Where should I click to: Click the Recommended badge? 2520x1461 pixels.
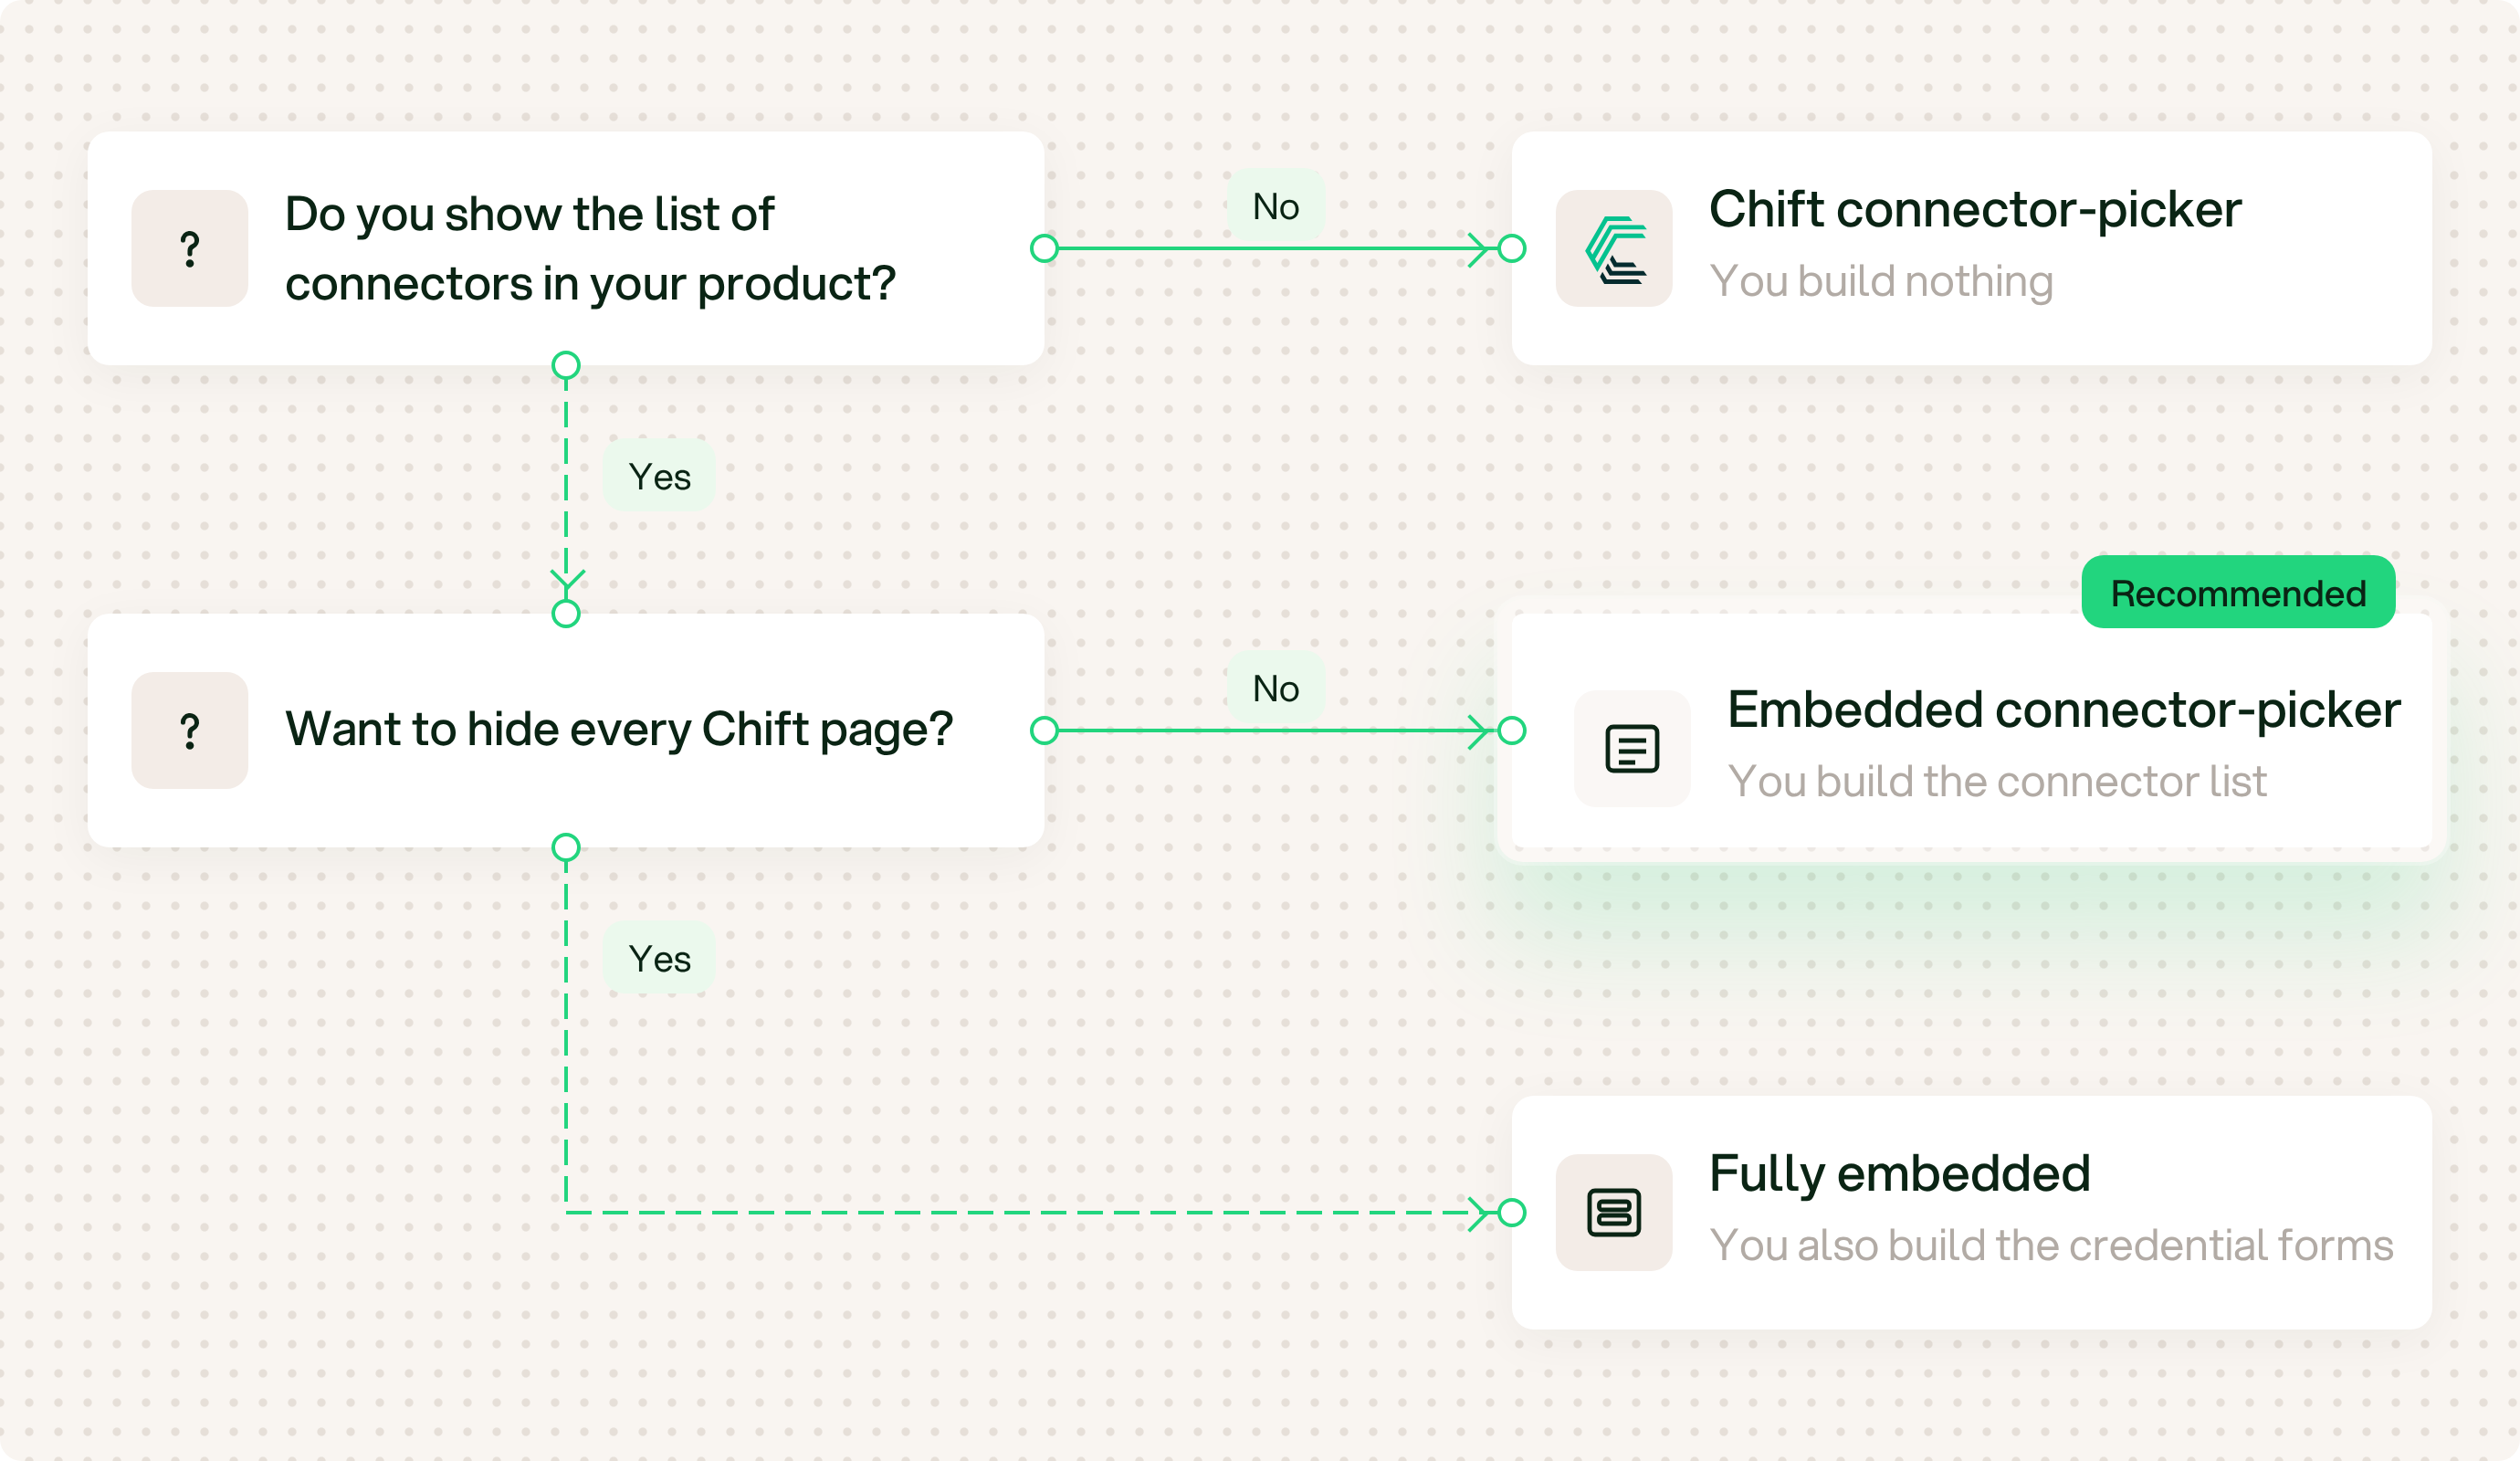[2238, 592]
